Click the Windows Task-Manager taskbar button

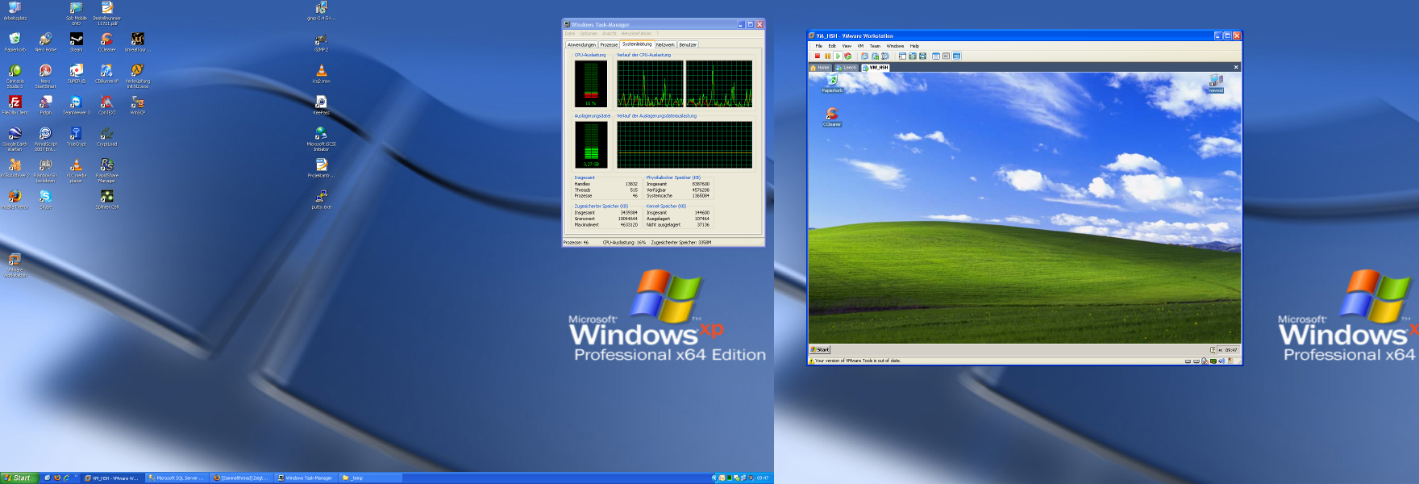click(x=306, y=478)
